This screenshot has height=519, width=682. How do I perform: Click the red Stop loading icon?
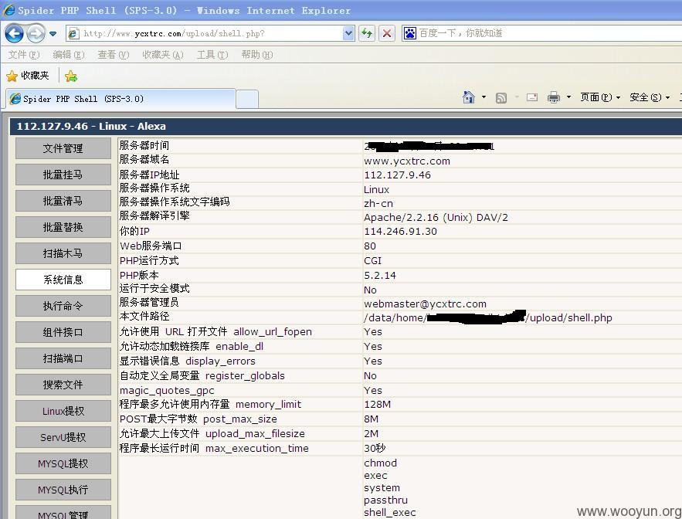[x=387, y=33]
